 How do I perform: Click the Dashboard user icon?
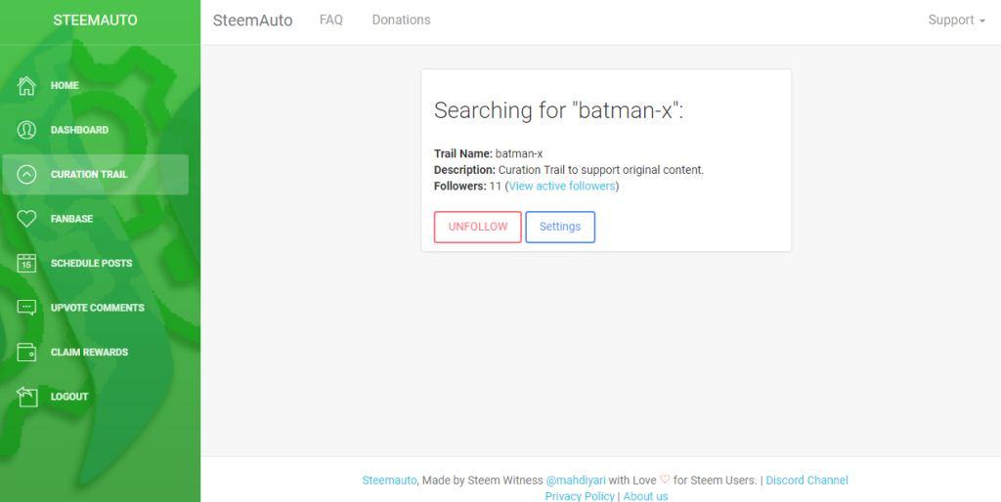click(x=27, y=130)
